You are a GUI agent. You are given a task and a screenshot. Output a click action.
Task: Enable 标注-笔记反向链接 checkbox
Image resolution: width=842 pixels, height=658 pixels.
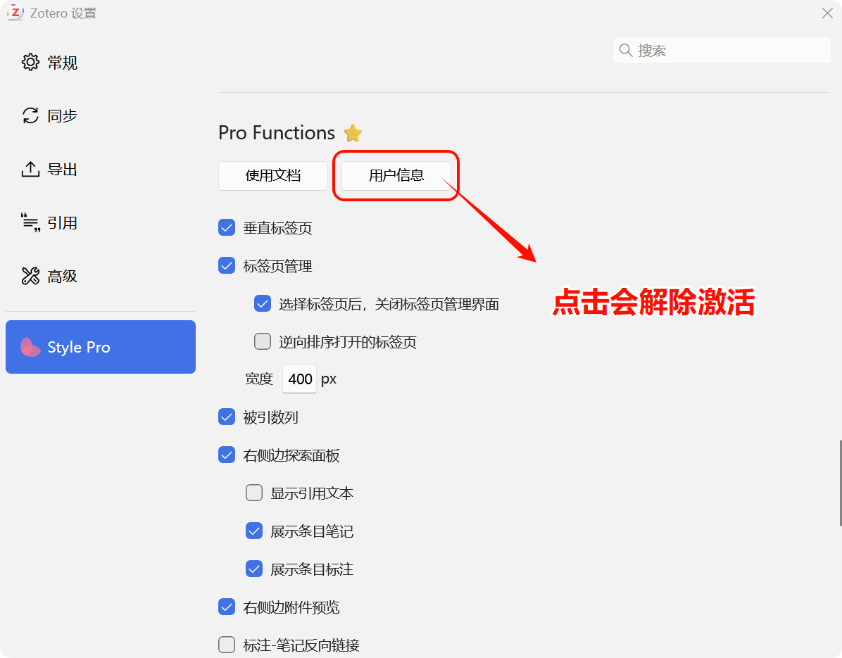pos(227,645)
